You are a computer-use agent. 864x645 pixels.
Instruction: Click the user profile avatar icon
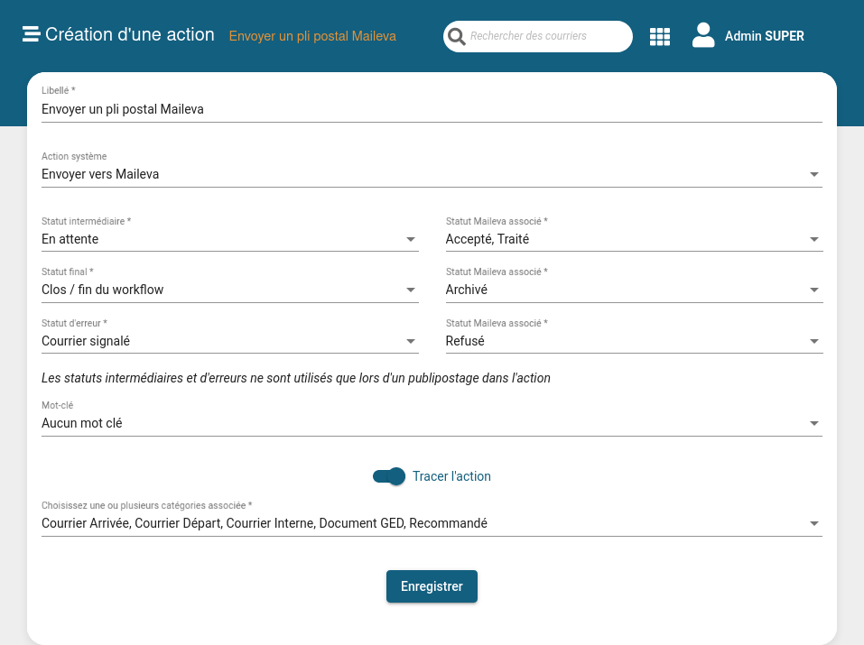pos(703,35)
